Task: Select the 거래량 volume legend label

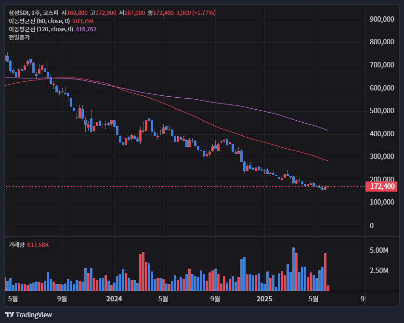Action: (x=16, y=245)
